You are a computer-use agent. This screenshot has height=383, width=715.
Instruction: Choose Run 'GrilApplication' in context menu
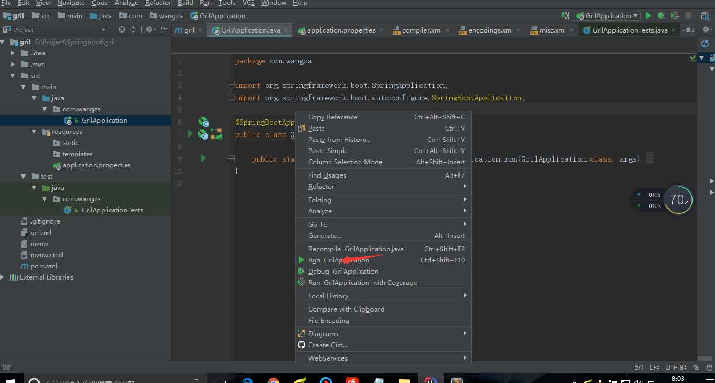(383, 260)
